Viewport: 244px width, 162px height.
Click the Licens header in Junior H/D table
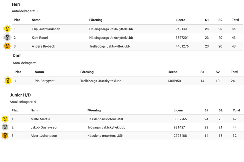click(x=179, y=110)
